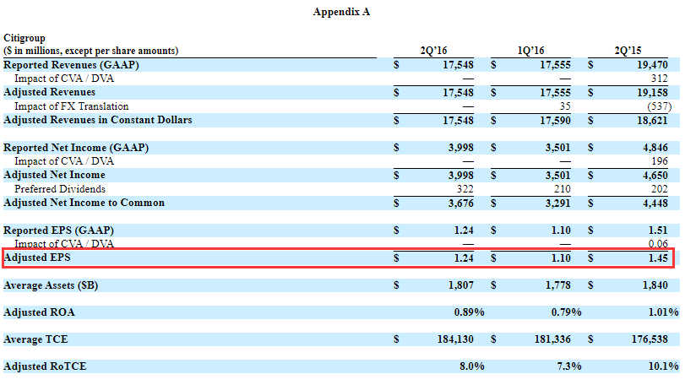Click the 184,130 average TCE value
685x385 pixels.
click(455, 339)
